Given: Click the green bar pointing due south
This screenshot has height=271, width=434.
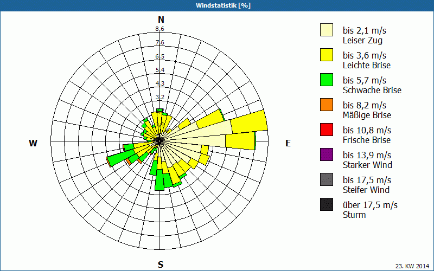Looking at the screenshot, I should [159, 180].
